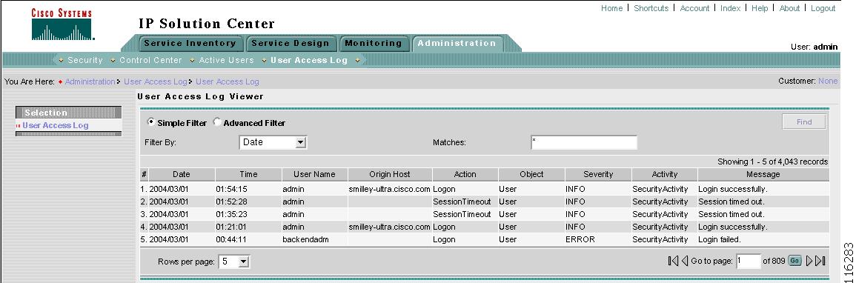Go to first page of records
Viewport: 856px width, 283px height.
coord(673,262)
